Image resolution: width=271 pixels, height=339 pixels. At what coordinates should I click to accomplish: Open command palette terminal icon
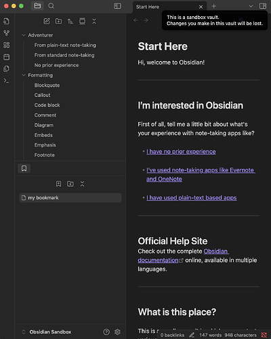point(6,81)
